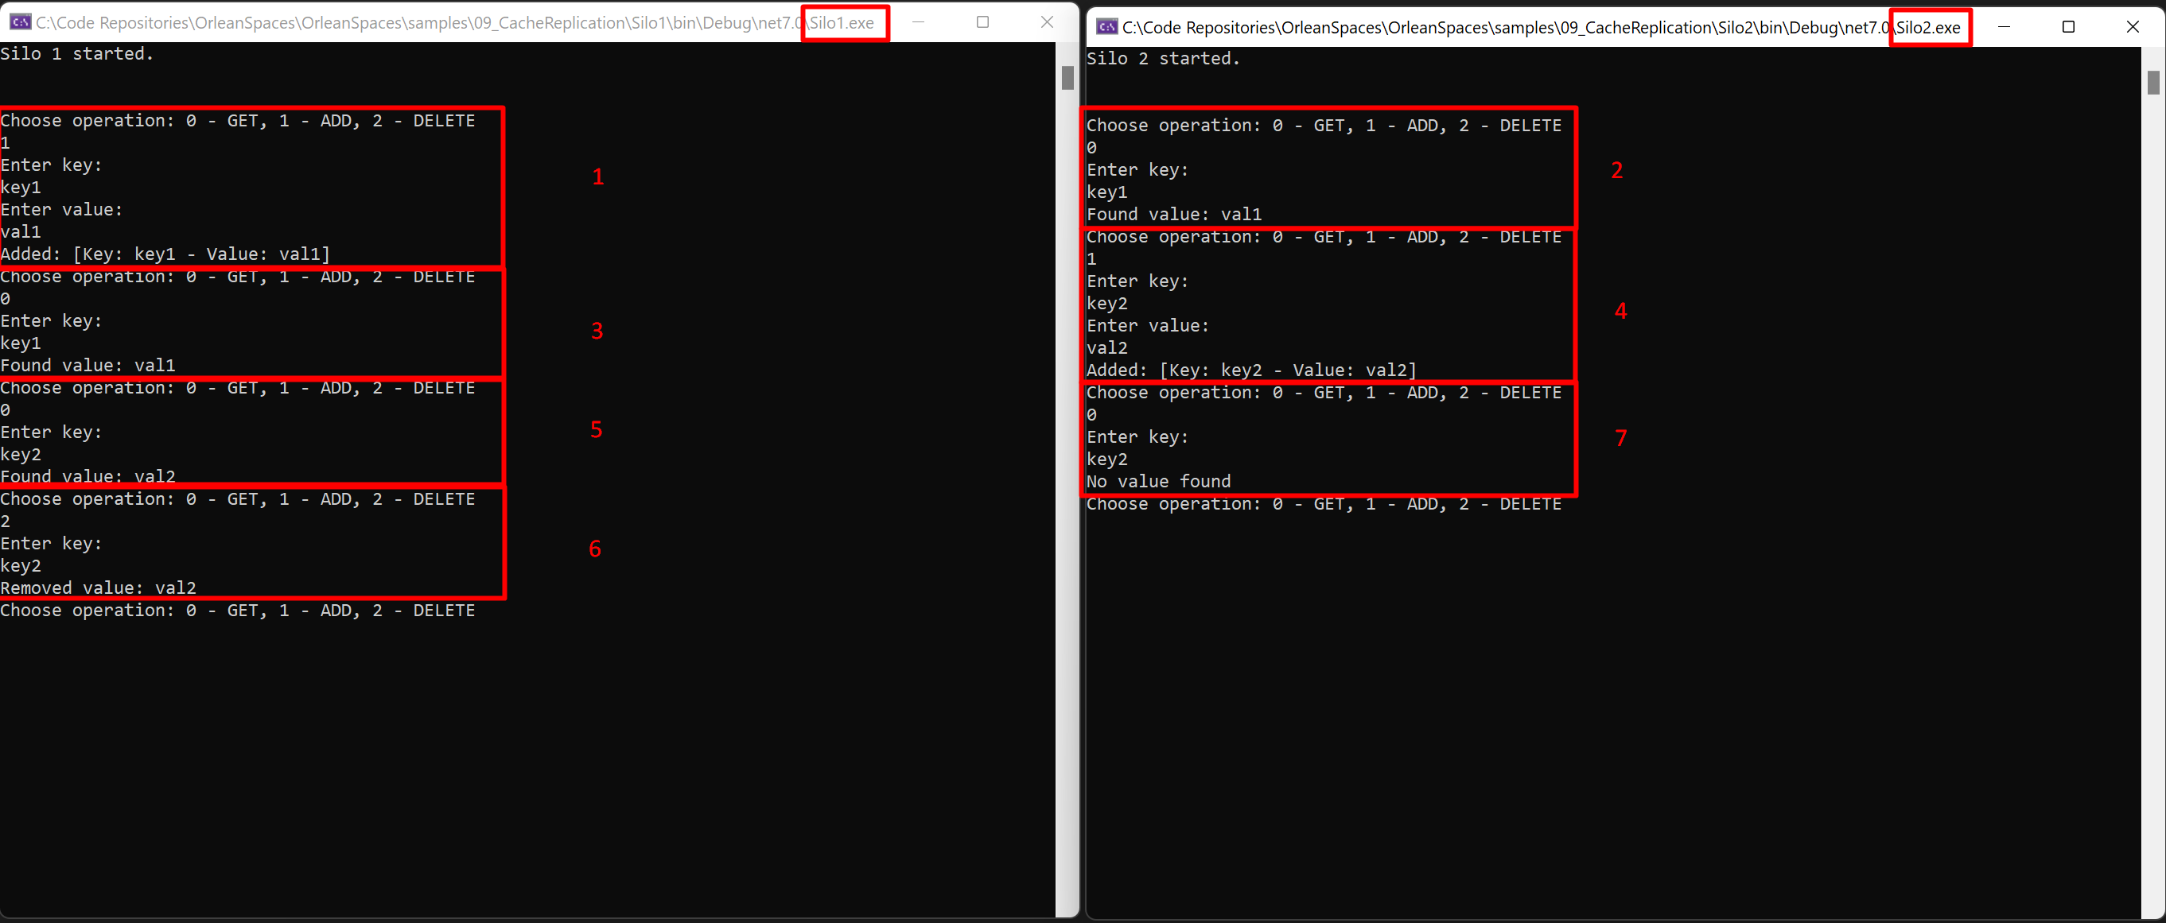The width and height of the screenshot is (2166, 923).
Task: Click the Silo2.exe window title path
Action: click(1542, 28)
